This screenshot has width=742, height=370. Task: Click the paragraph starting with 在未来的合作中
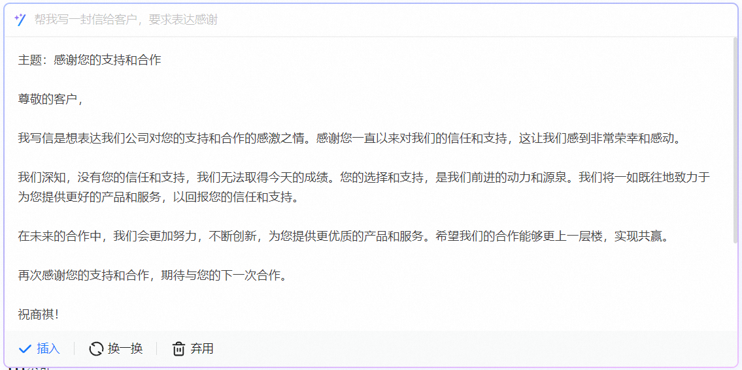click(x=261, y=236)
